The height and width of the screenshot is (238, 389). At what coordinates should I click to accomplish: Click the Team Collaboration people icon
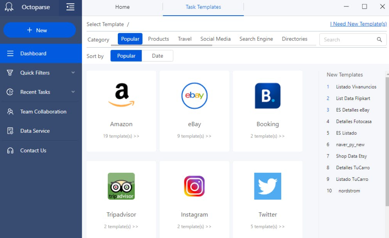tap(10, 112)
